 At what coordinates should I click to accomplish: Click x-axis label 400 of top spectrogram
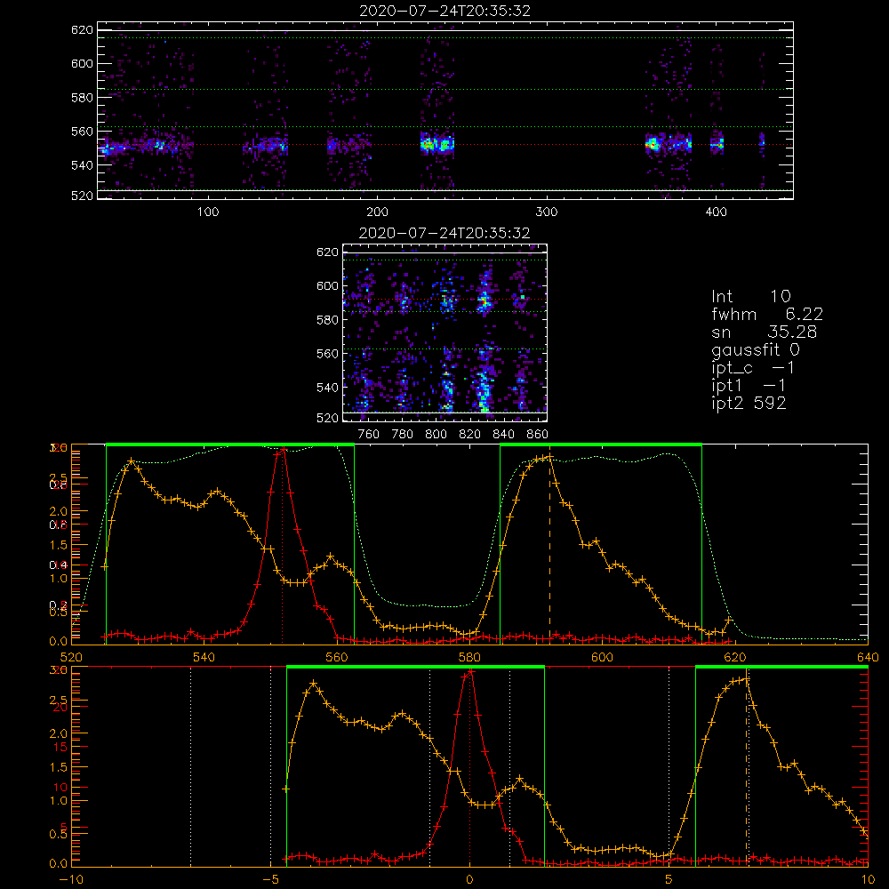(716, 212)
